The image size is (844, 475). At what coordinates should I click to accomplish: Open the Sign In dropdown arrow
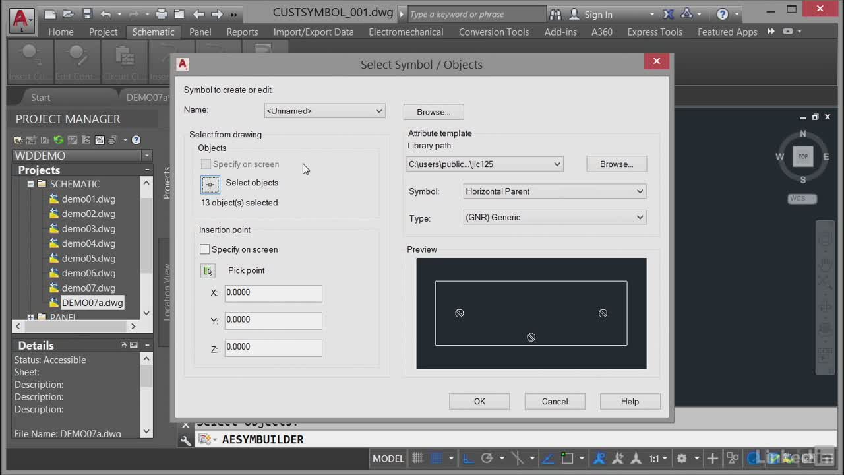tap(652, 15)
